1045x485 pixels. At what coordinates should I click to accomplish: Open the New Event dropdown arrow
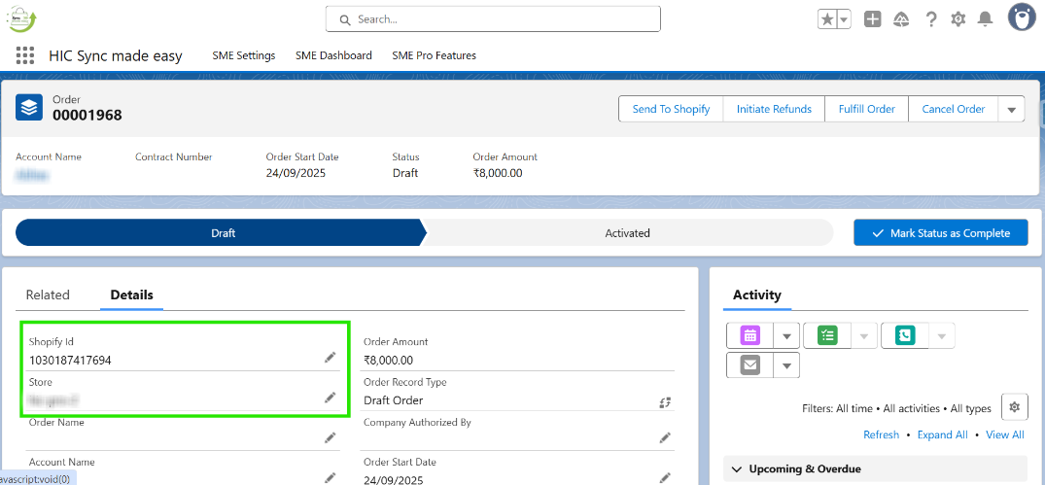click(x=786, y=335)
